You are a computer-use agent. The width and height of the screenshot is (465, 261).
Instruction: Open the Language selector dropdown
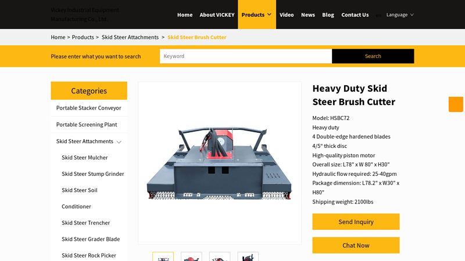[x=400, y=14]
